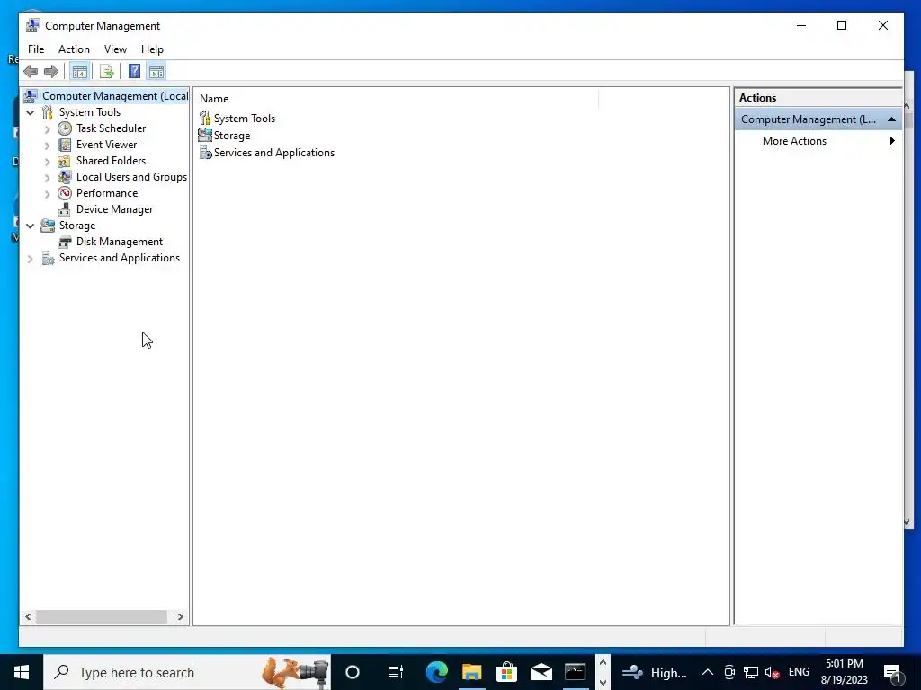This screenshot has height=690, width=921.
Task: Open Command Prompt taskbar icon
Action: 575,672
